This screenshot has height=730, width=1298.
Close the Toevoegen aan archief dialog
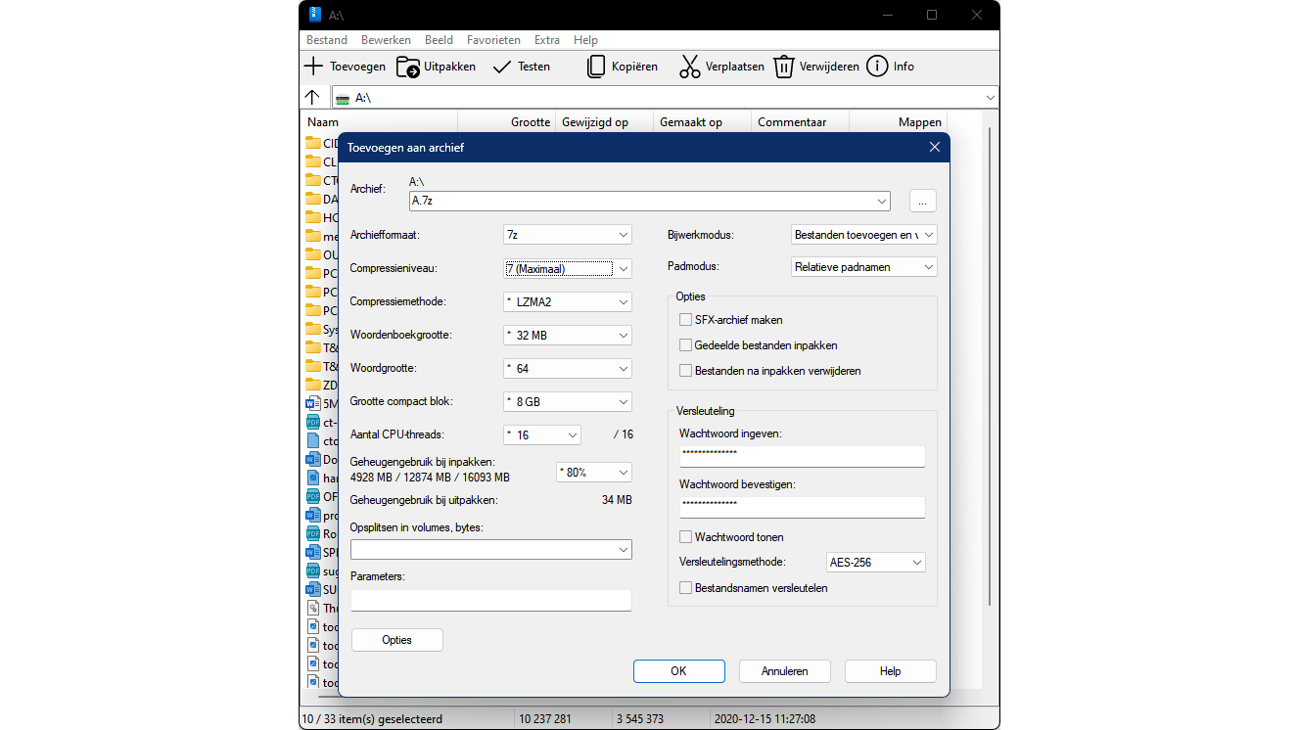point(934,148)
